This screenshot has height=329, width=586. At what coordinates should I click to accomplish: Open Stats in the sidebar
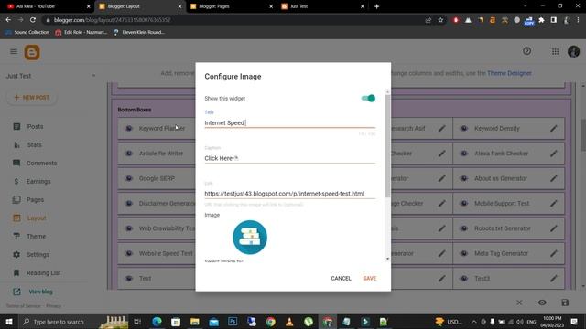click(35, 144)
